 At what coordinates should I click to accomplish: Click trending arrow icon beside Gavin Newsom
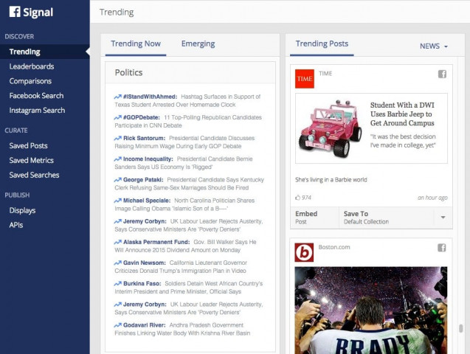pos(117,263)
